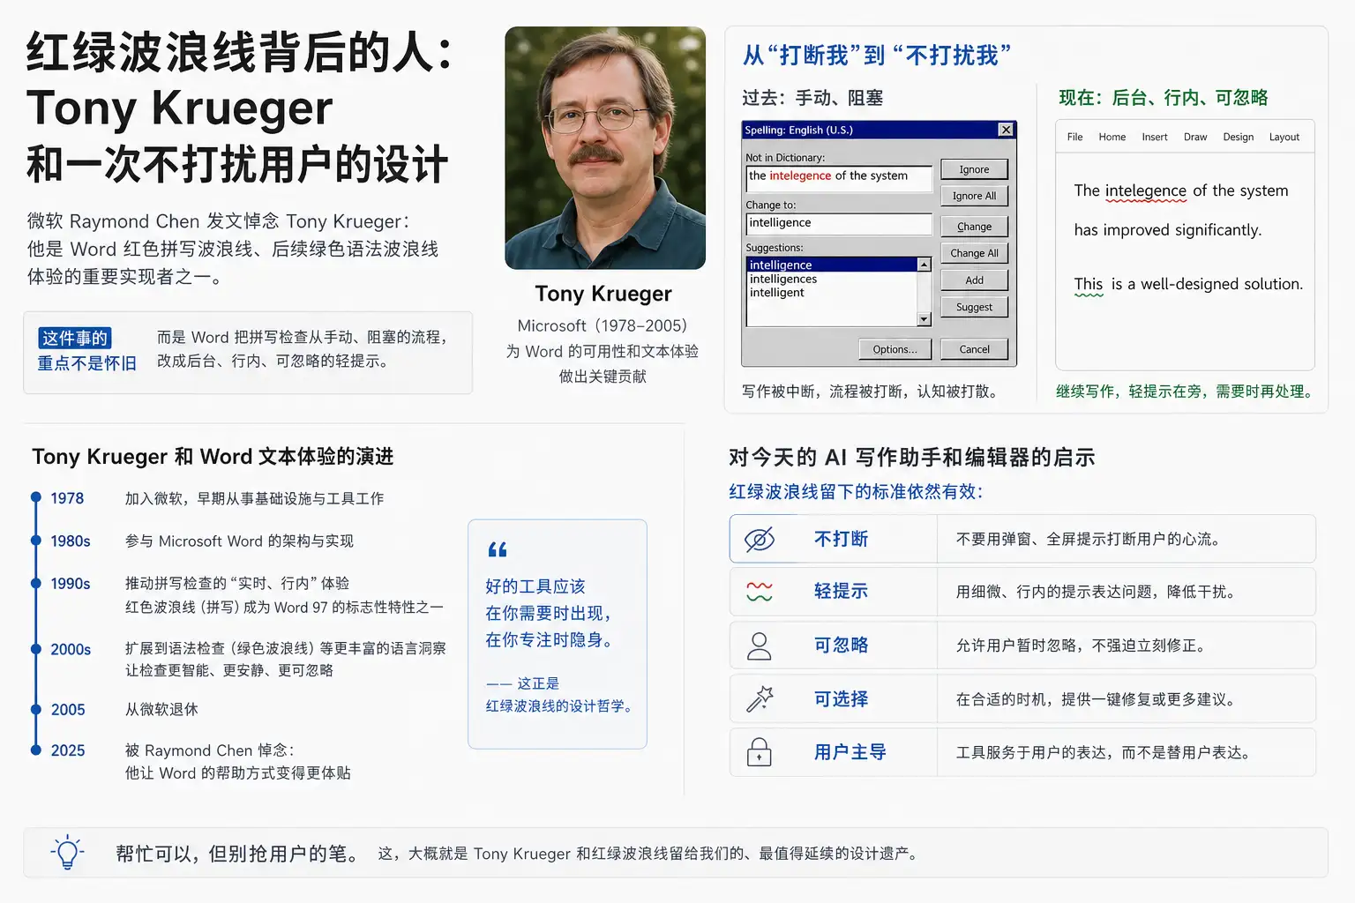The image size is (1355, 903).
Task: Click the 1978 timeline marker
Action: coord(36,498)
